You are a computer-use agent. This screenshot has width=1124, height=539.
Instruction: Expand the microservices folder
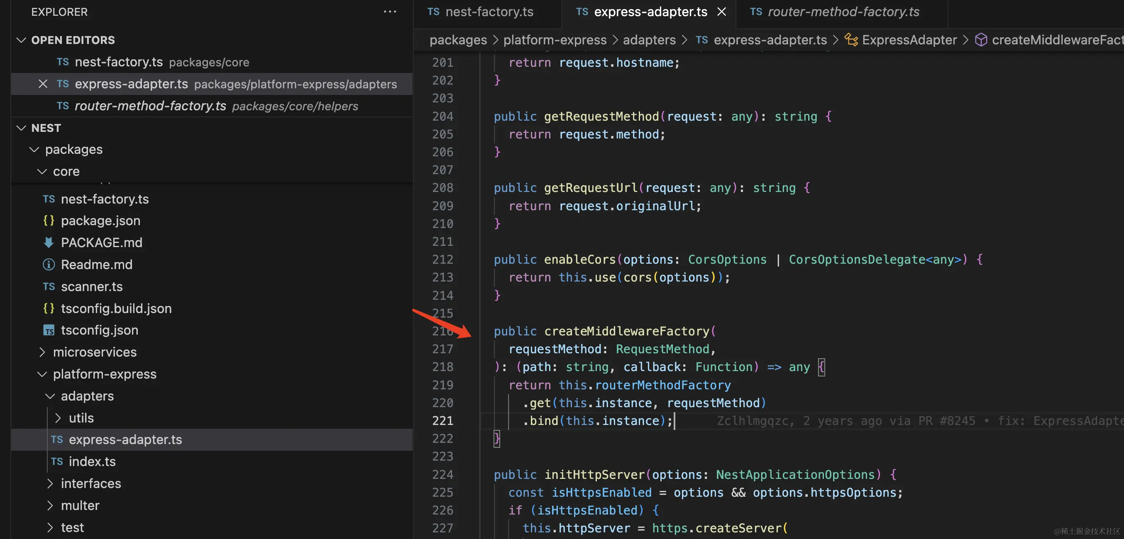point(42,352)
